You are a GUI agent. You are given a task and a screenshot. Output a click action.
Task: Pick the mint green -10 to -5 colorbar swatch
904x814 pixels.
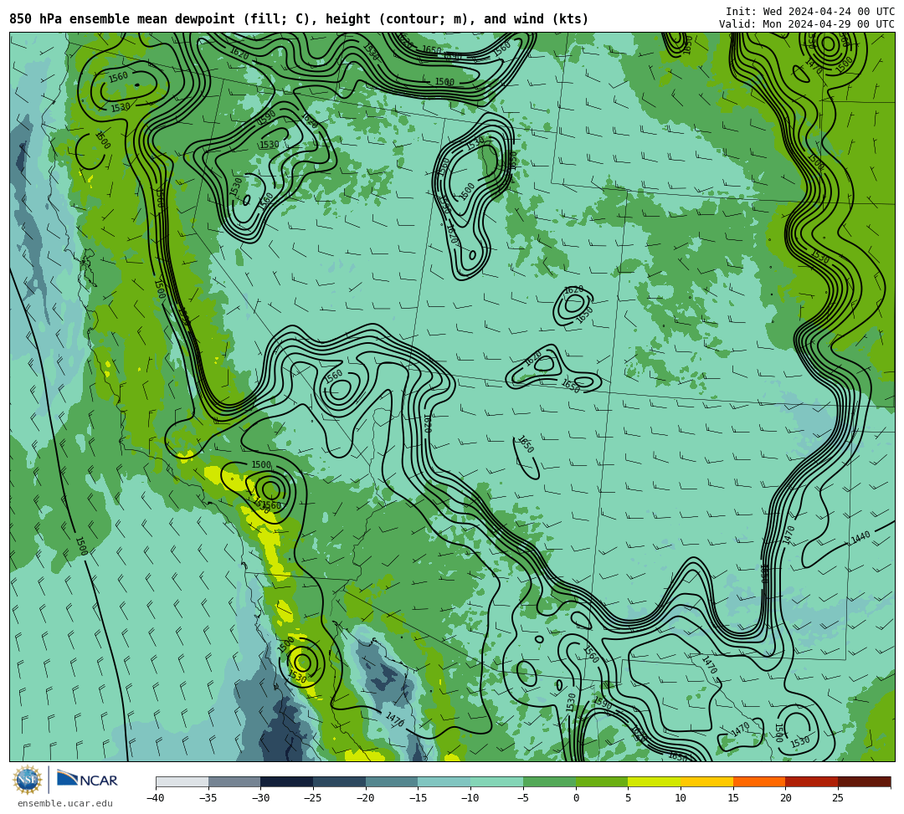[x=497, y=781]
